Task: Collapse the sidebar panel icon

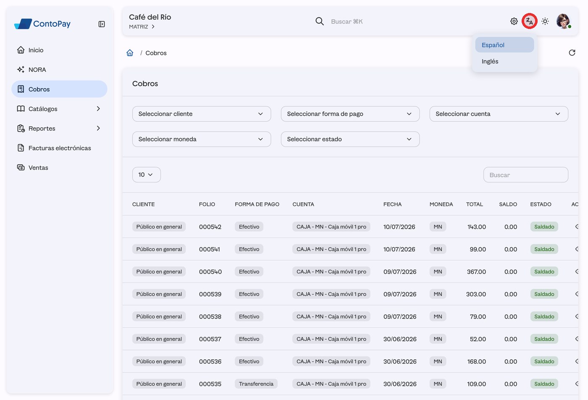Action: coord(102,24)
